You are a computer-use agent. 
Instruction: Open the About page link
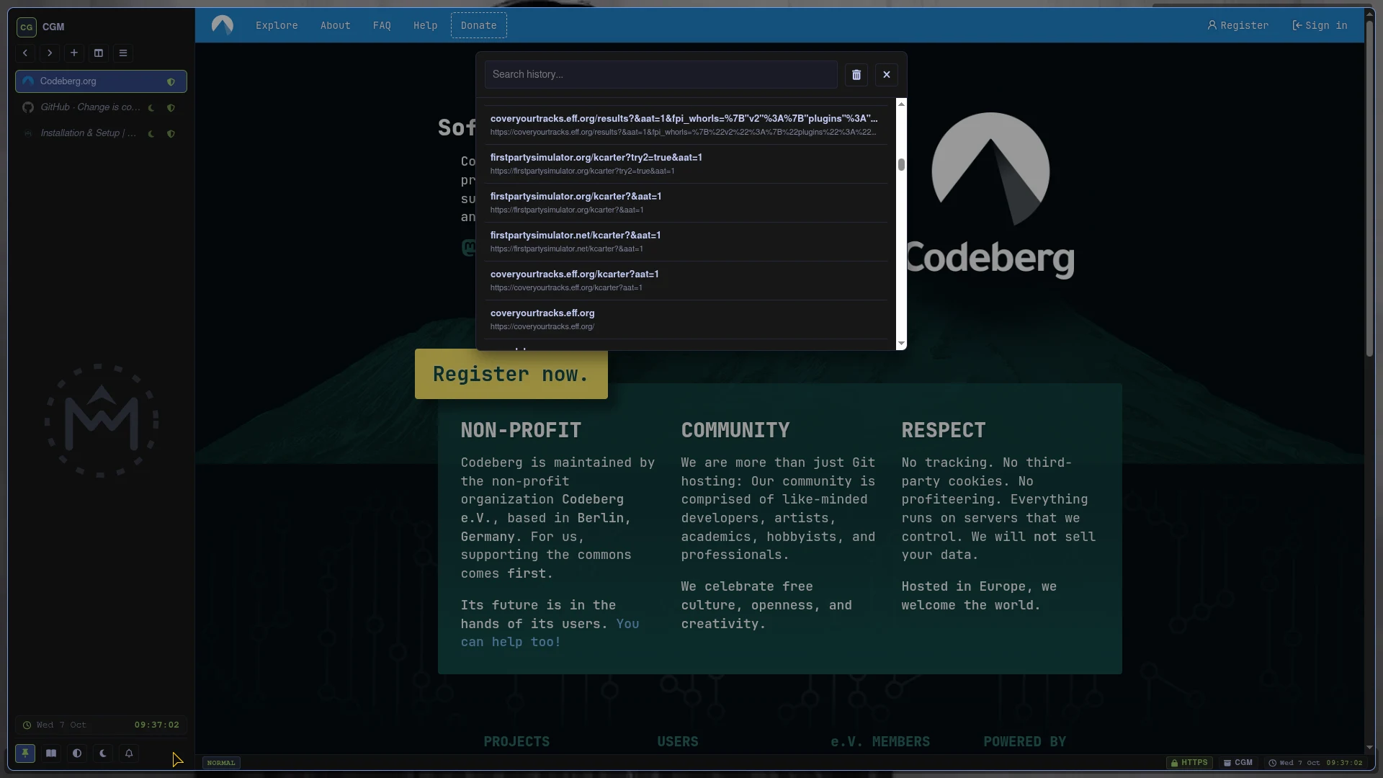(336, 25)
